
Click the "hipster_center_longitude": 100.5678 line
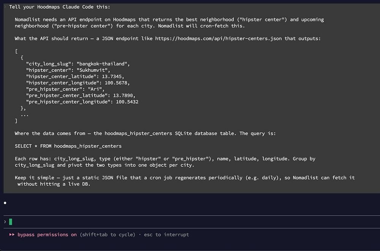[x=78, y=83]
